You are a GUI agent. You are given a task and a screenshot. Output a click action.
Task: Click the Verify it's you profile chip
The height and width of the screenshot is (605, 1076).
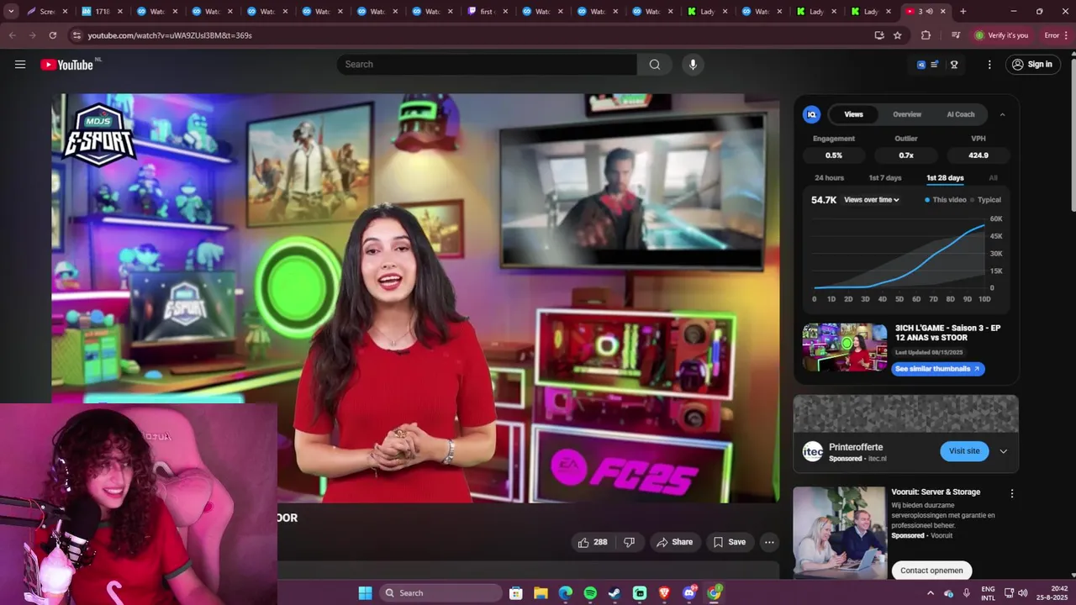(x=1001, y=35)
